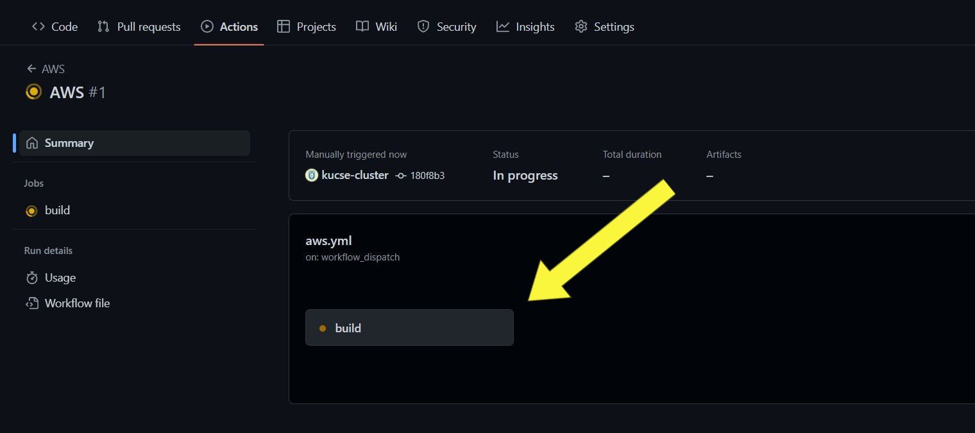The width and height of the screenshot is (975, 433).
Task: Click the Manually triggered now text
Action: 356,155
